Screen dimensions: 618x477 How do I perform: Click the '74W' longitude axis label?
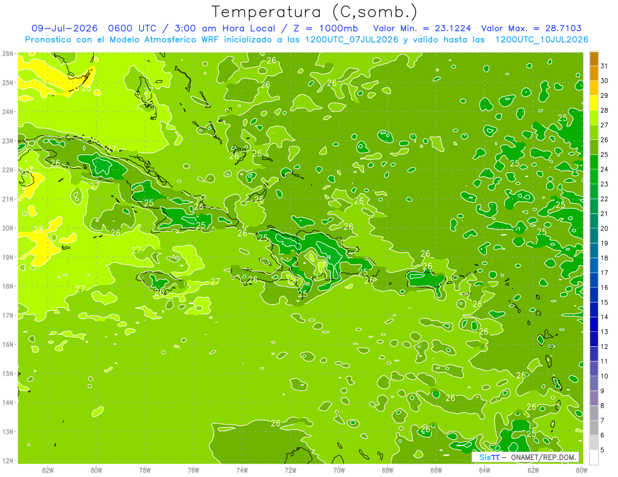coord(242,470)
